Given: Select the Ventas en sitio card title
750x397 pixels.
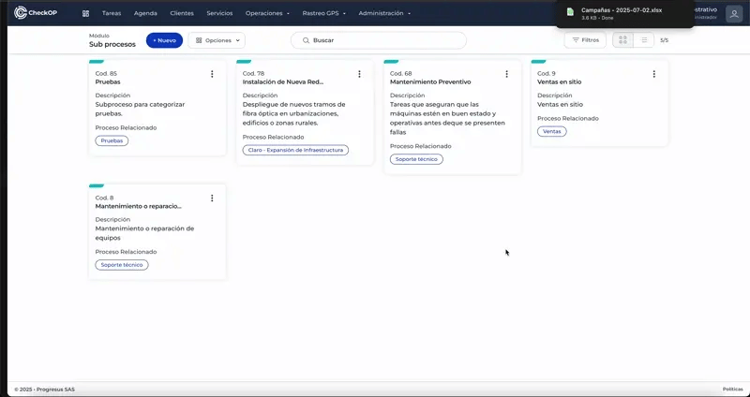Looking at the screenshot, I should pyautogui.click(x=559, y=82).
